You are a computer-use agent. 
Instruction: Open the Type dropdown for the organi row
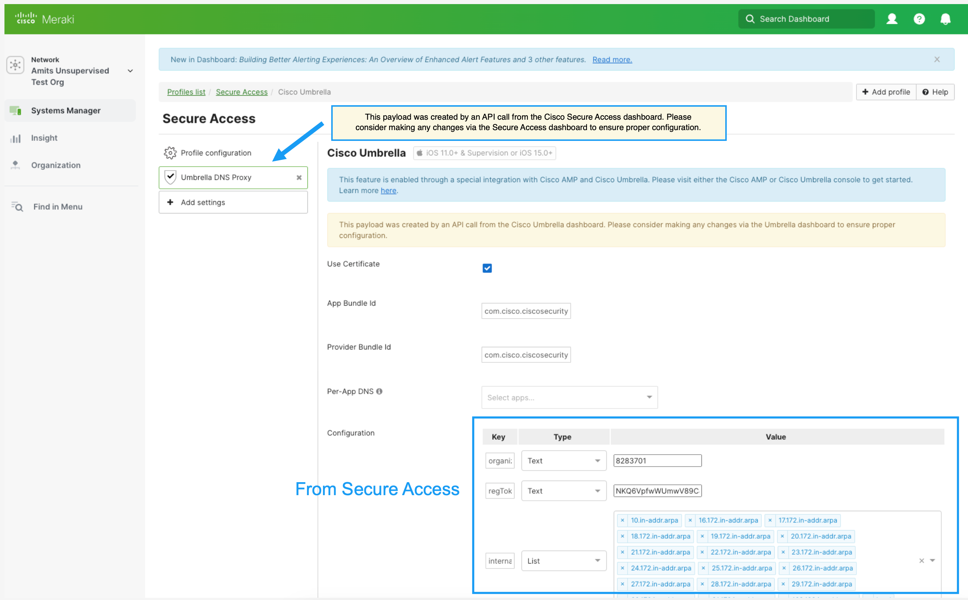pyautogui.click(x=564, y=460)
